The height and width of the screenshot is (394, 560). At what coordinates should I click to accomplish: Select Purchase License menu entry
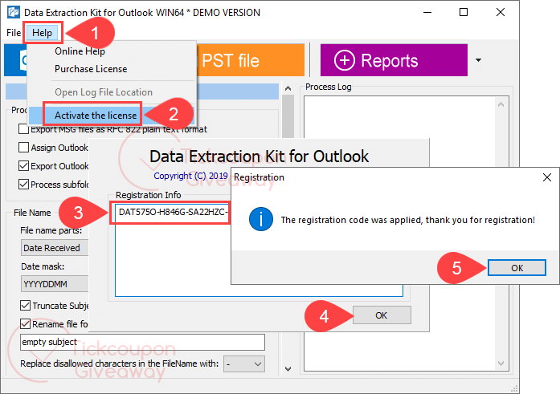tap(91, 69)
